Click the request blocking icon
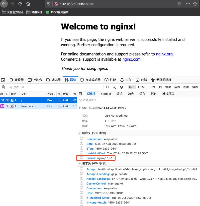 coord(121,87)
